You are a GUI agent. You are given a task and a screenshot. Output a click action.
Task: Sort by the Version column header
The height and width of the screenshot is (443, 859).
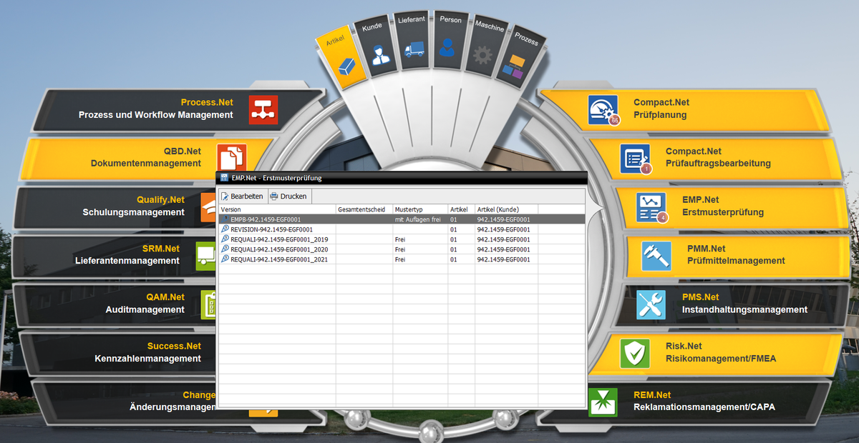pos(276,209)
